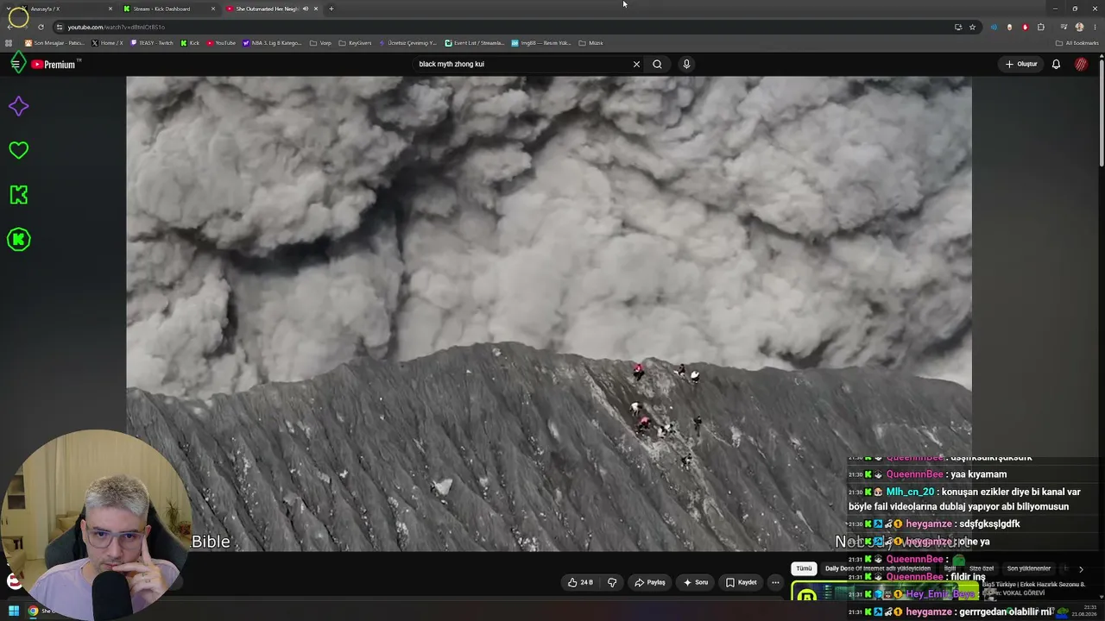Viewport: 1105px width, 621px height.
Task: Open the All Bookmarks folder
Action: coord(1077,43)
